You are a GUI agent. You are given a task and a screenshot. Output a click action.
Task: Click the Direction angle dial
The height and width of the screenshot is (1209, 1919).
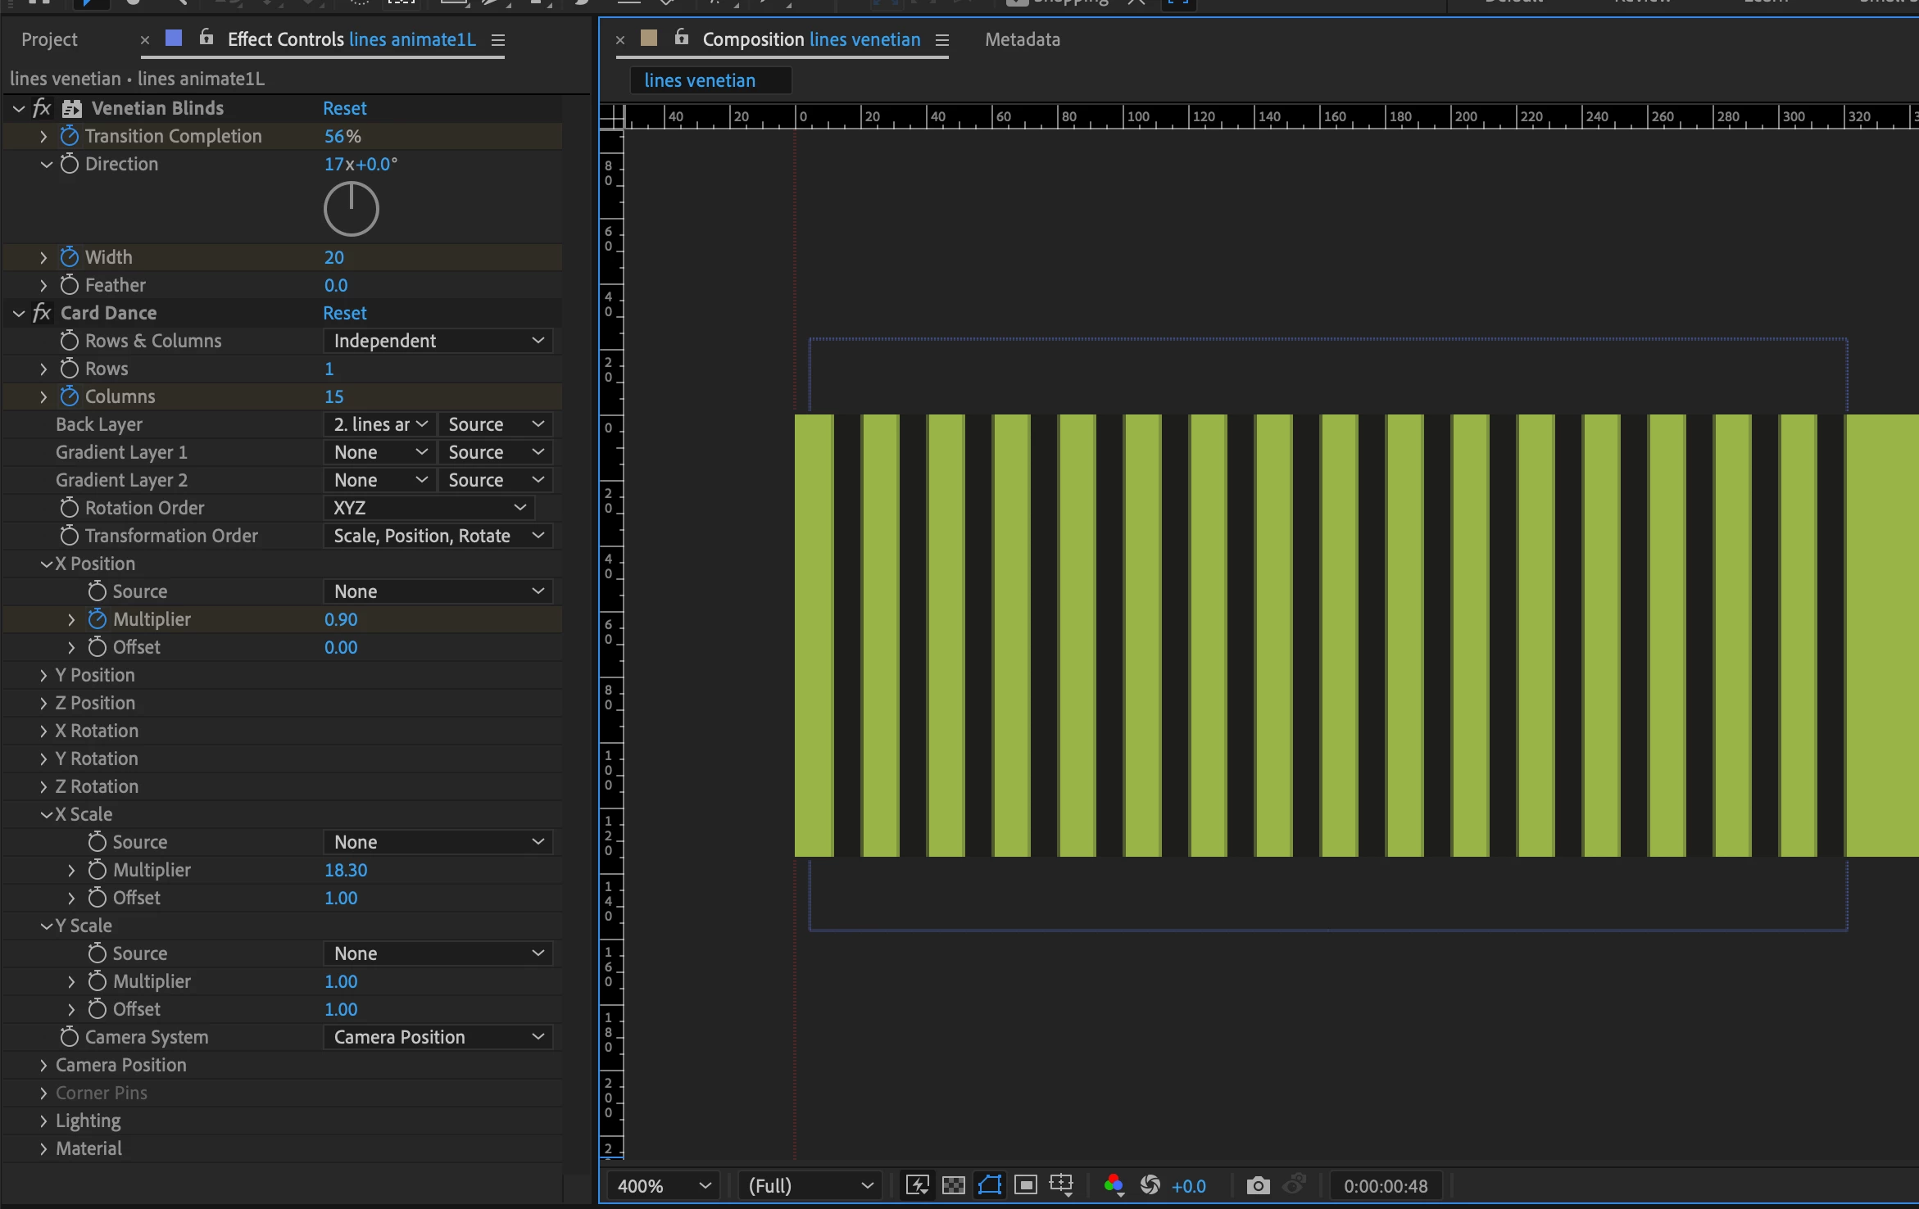352,210
